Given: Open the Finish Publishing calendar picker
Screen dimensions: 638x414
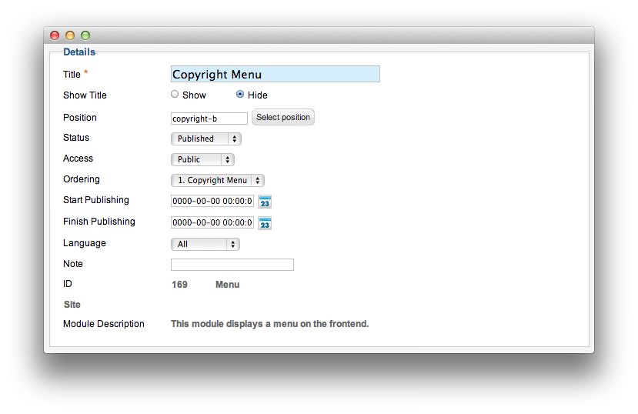Looking at the screenshot, I should [x=265, y=223].
